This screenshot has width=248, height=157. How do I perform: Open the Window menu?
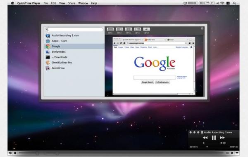83,3
